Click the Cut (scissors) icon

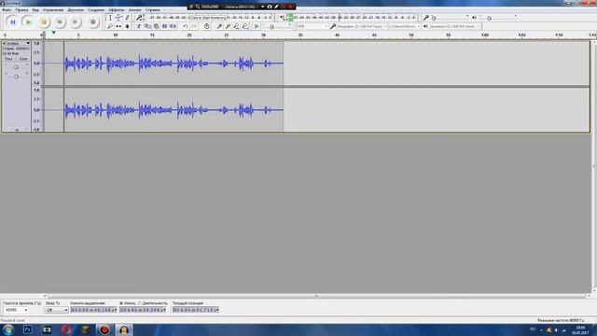[139, 26]
